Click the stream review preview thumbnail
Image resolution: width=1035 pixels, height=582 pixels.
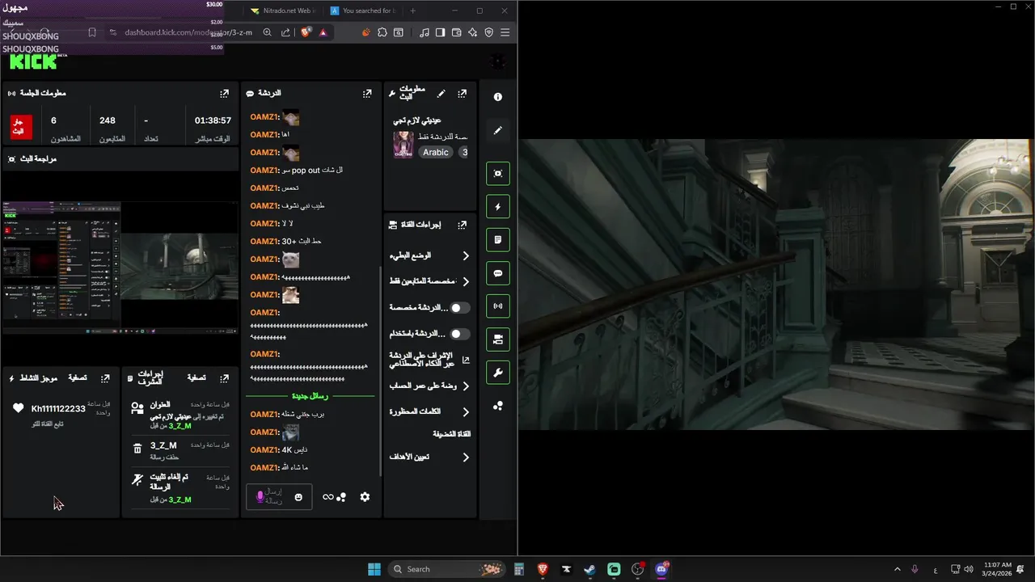tap(120, 267)
